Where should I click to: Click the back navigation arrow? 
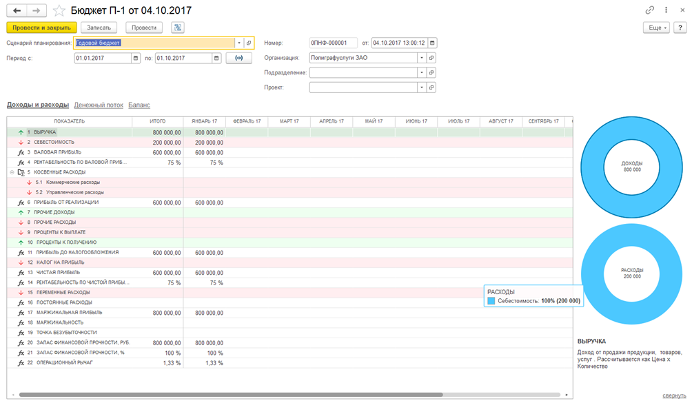click(17, 11)
